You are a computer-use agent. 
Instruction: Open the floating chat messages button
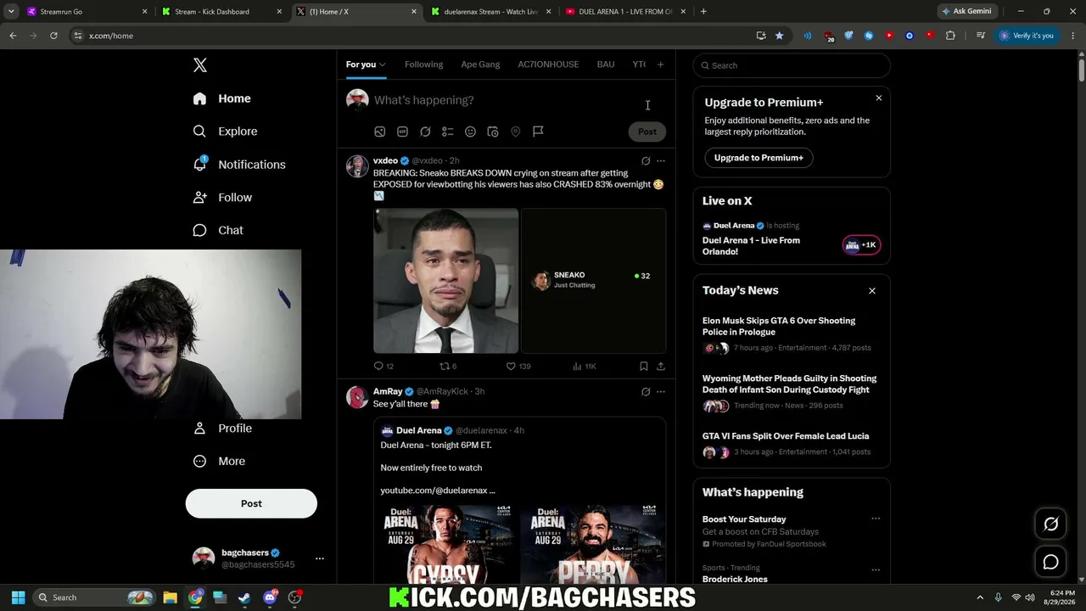[1050, 562]
